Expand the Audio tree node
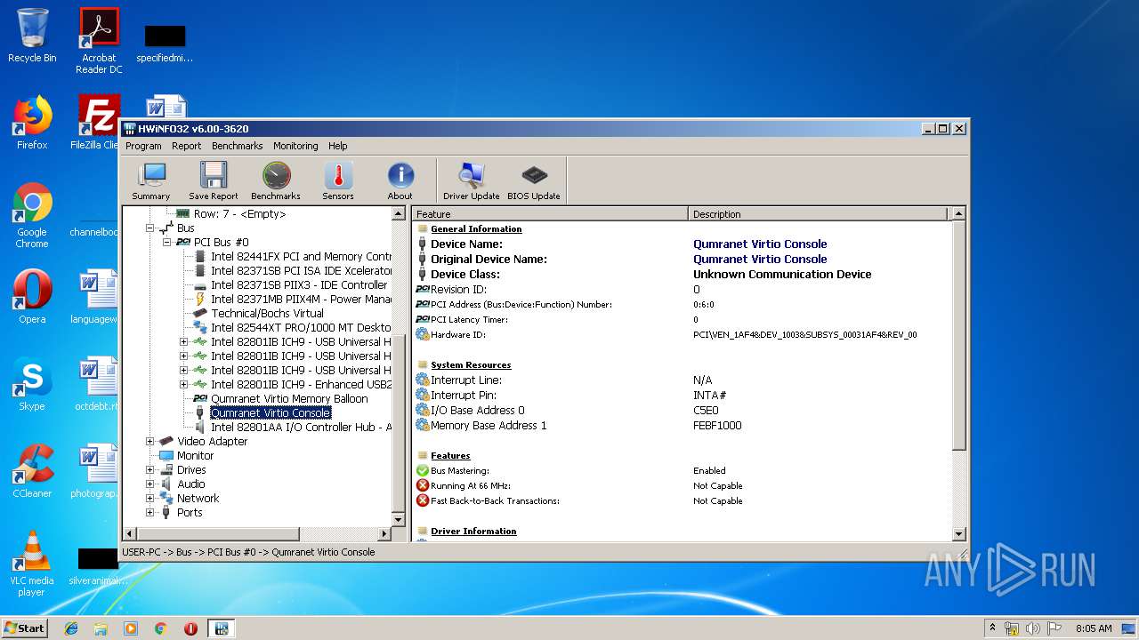The height and width of the screenshot is (640, 1139). point(149,484)
